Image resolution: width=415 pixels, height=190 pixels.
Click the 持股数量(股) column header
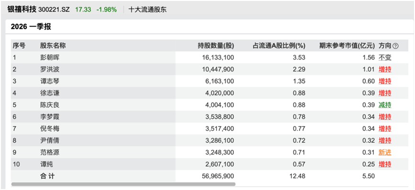click(x=216, y=46)
